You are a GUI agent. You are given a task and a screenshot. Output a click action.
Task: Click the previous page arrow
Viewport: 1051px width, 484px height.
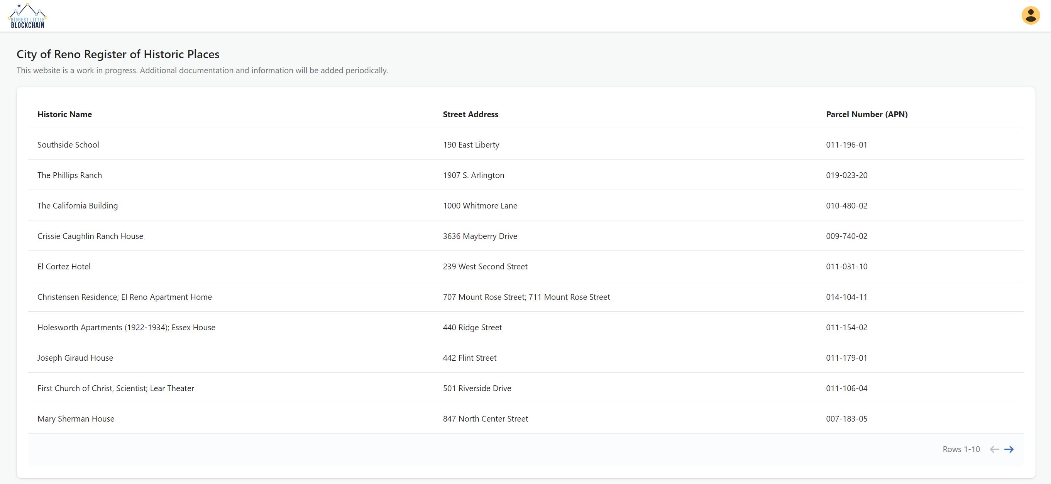point(994,449)
